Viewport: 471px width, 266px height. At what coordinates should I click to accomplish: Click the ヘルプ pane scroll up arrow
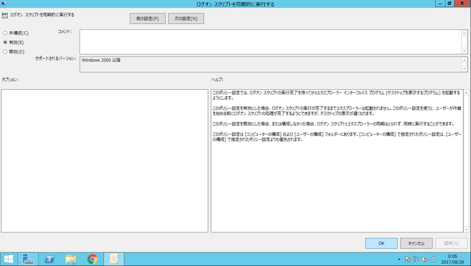pos(466,93)
